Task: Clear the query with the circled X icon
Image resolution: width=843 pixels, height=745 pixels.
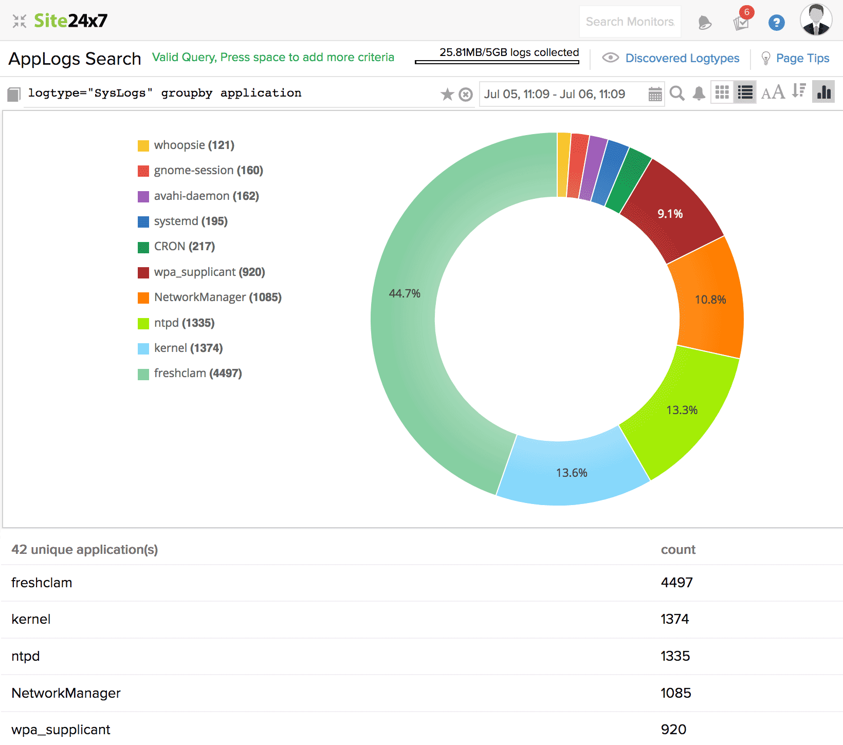Action: click(466, 95)
